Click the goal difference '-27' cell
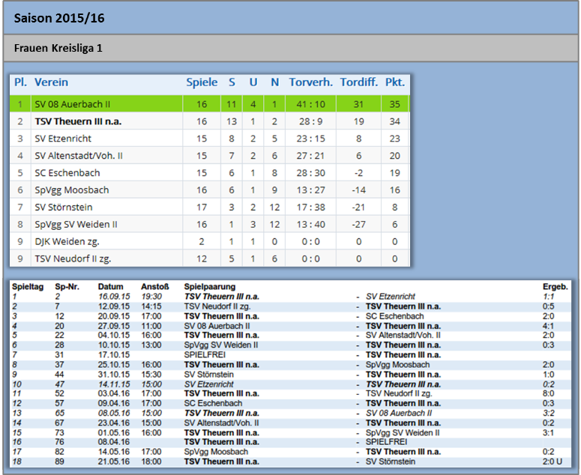 [358, 224]
